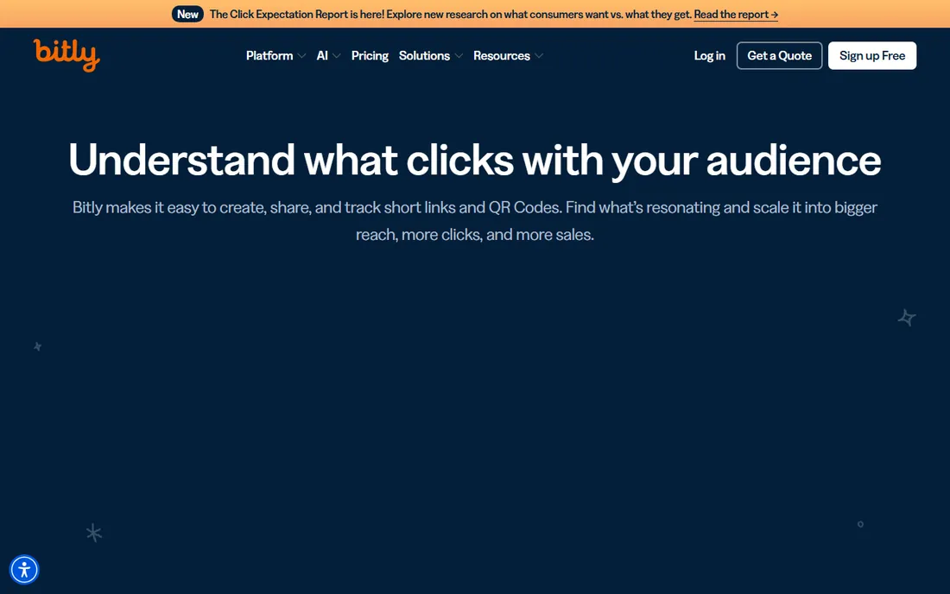Click the New badge in banner
This screenshot has height=594, width=950.
(x=187, y=15)
